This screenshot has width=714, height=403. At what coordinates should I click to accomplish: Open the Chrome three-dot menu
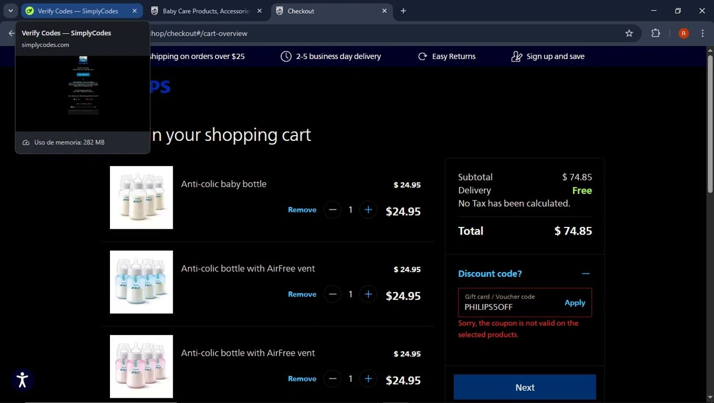[703, 33]
